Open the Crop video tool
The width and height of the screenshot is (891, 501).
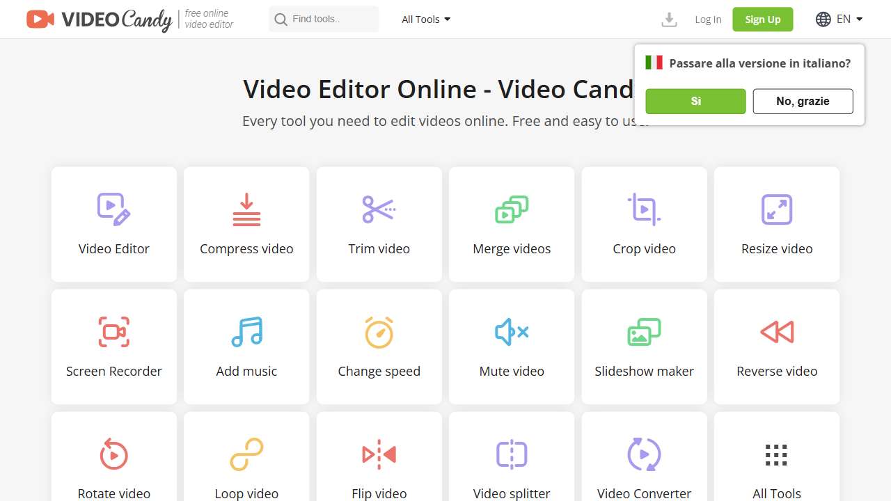click(644, 224)
